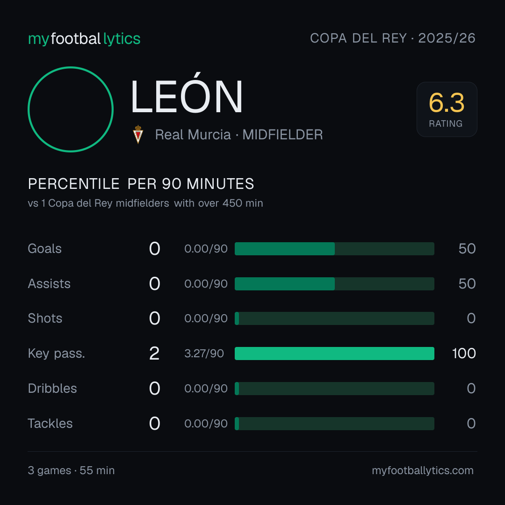Click the LEÓN player name
Screen dimensions: 505x505
(187, 94)
